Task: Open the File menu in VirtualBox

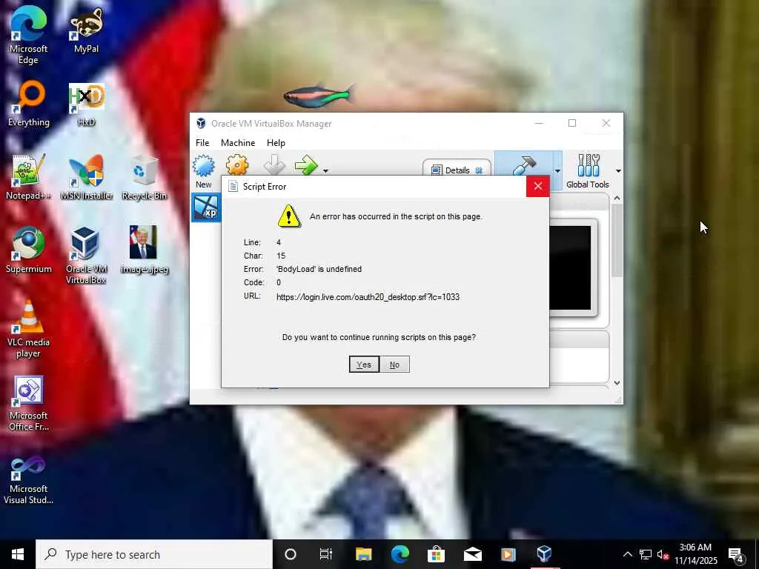Action: [202, 143]
